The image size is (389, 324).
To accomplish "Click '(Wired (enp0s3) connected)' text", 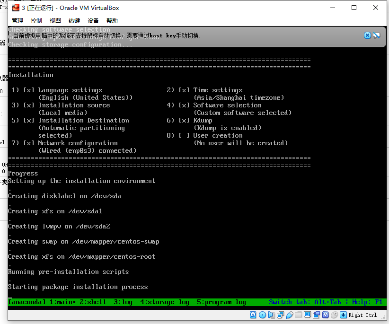I will 88,150.
